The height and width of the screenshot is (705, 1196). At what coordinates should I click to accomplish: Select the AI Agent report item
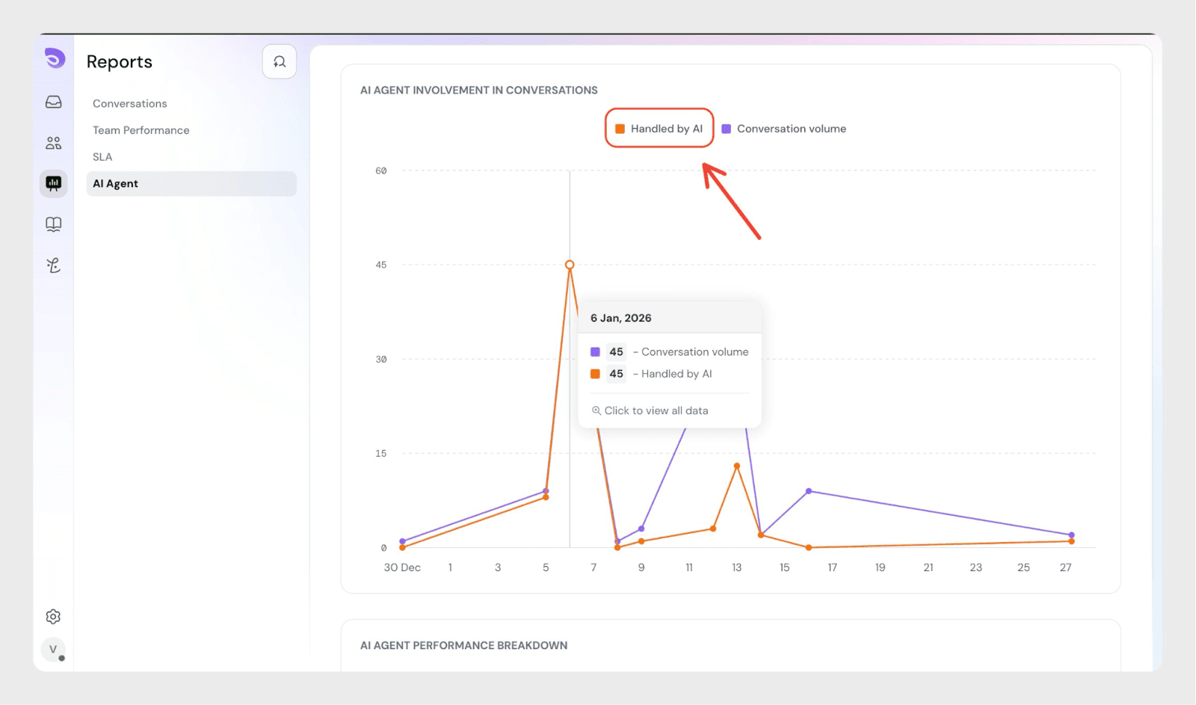pos(116,184)
